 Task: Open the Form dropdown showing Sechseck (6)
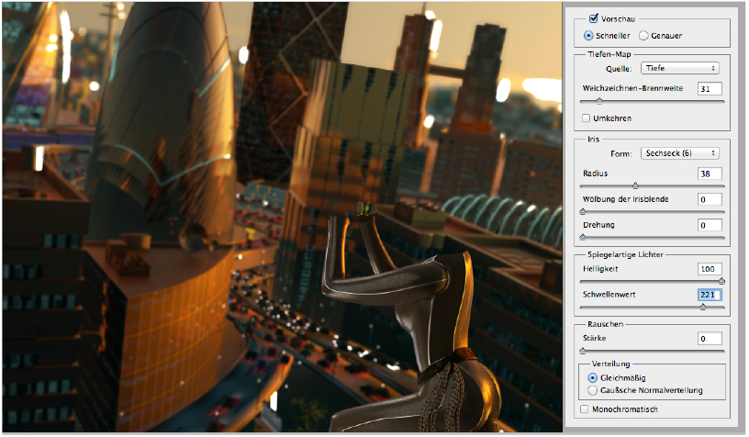coord(680,153)
